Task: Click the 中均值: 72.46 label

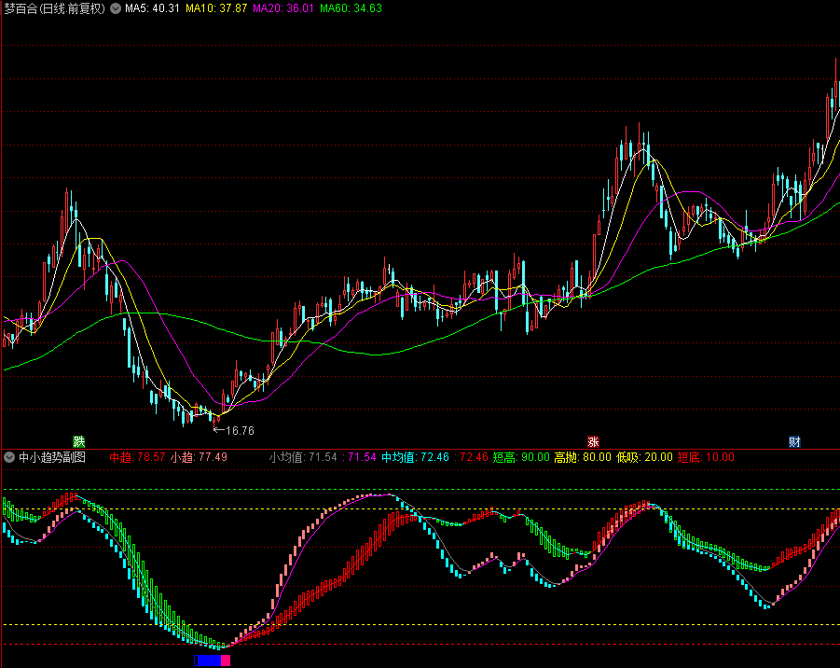Action: (415, 457)
